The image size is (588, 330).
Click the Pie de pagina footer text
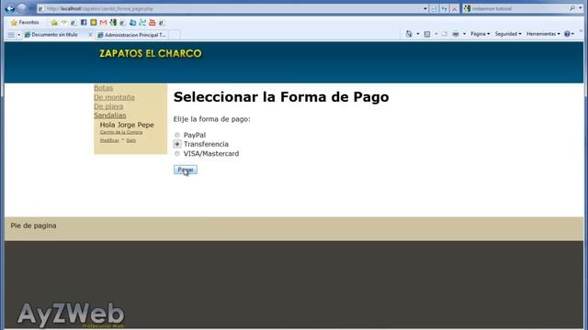[x=33, y=225]
